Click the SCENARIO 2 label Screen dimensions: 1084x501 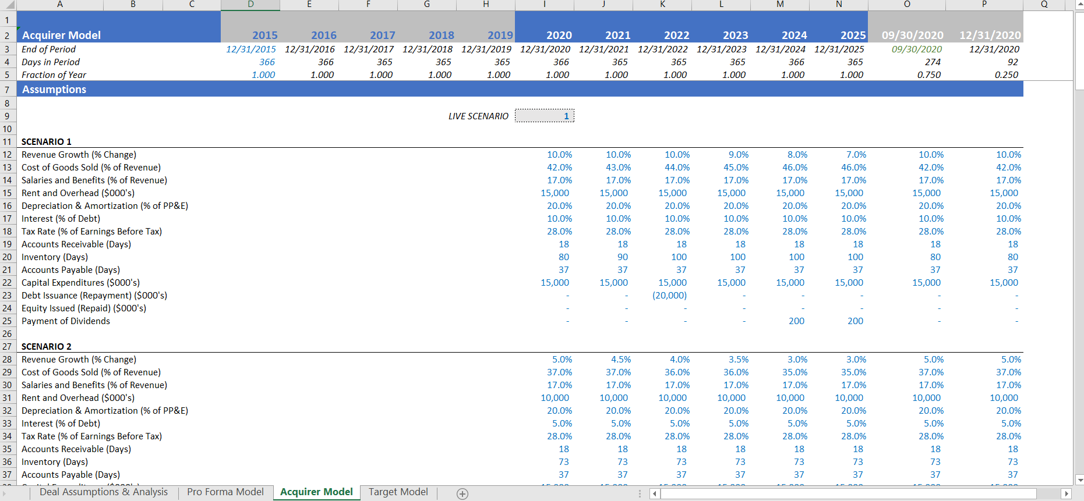click(47, 347)
